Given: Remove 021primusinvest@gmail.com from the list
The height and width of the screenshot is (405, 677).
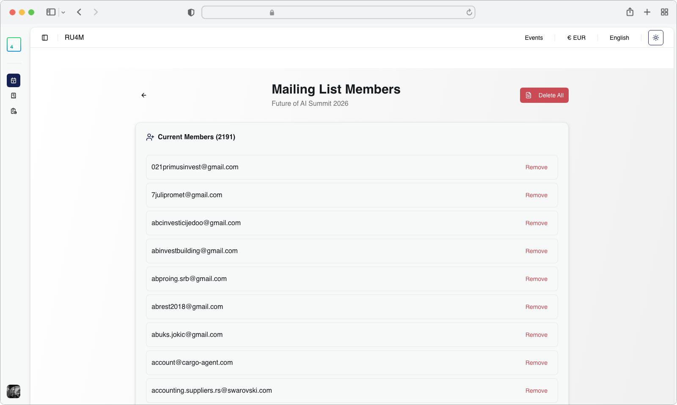Looking at the screenshot, I should pos(536,167).
